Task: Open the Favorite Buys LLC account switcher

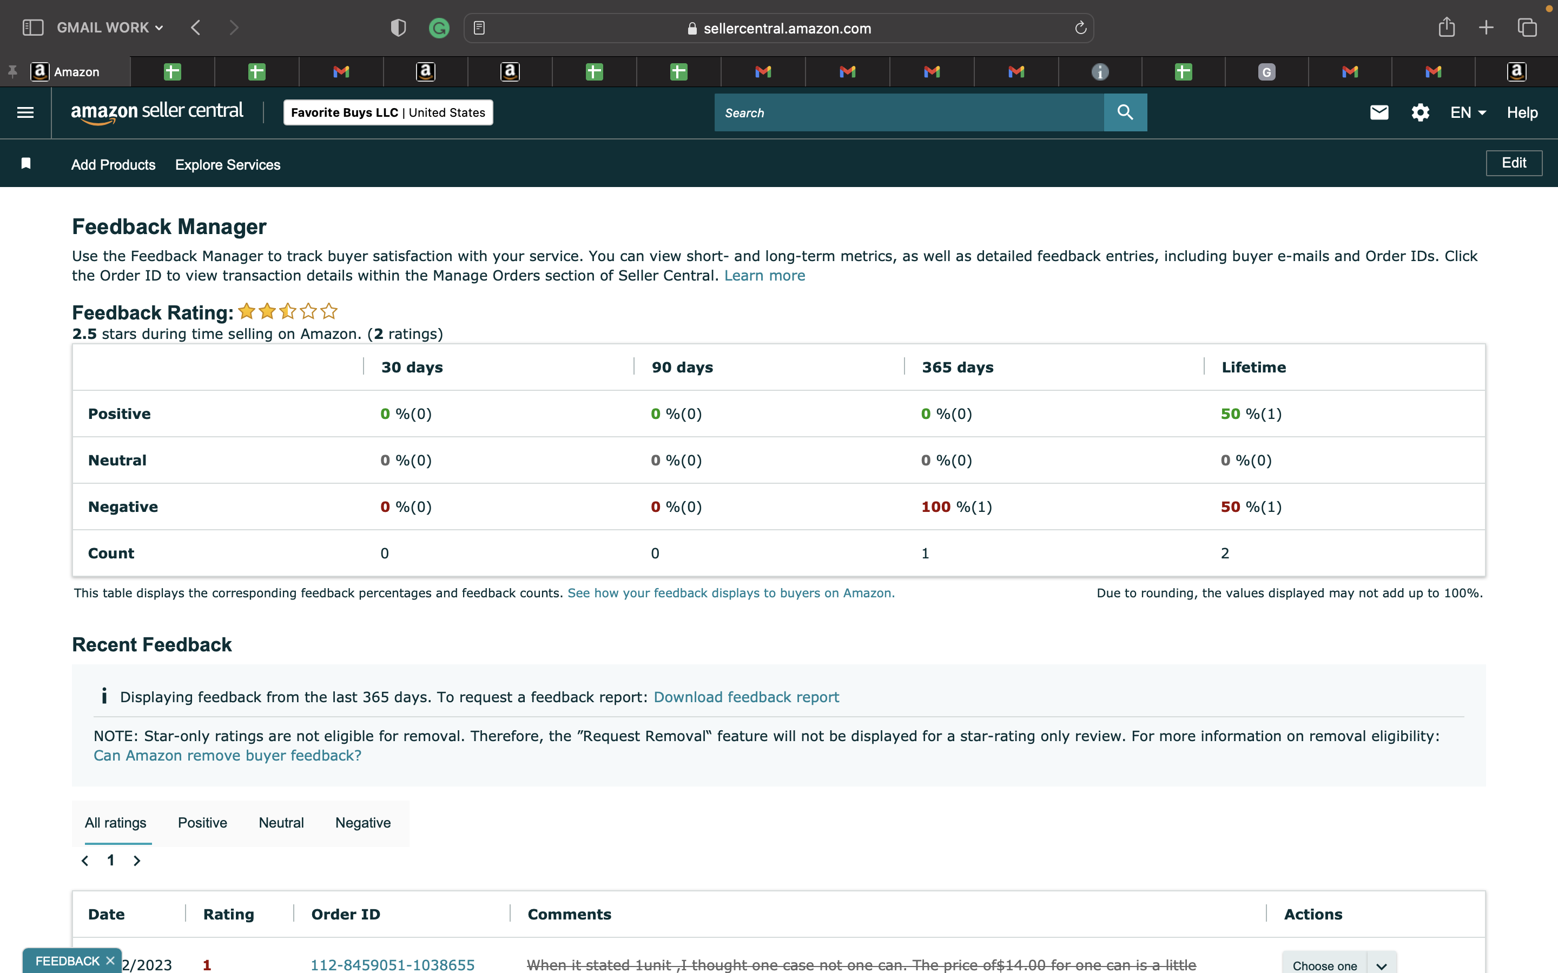Action: click(x=388, y=112)
